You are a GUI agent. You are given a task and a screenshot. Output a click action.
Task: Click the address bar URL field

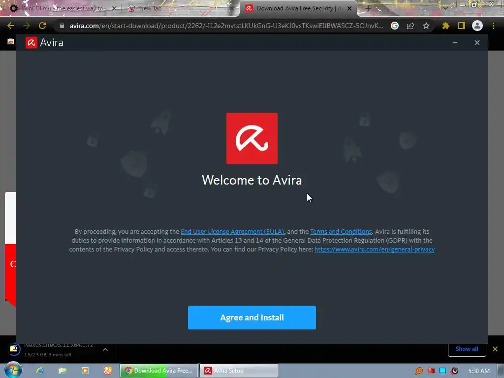226,26
